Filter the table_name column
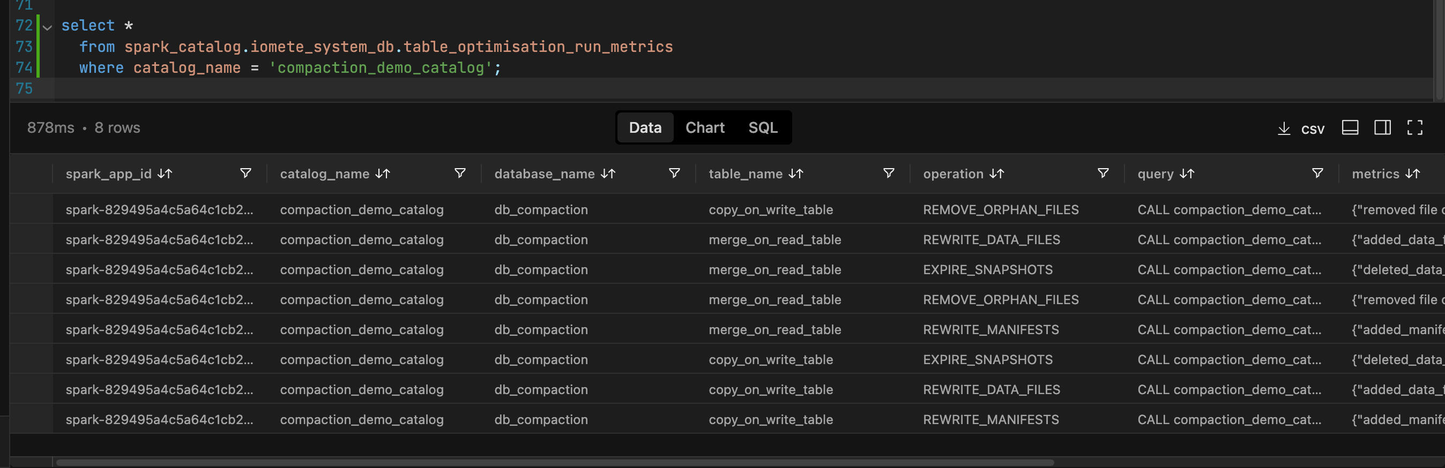 [889, 173]
